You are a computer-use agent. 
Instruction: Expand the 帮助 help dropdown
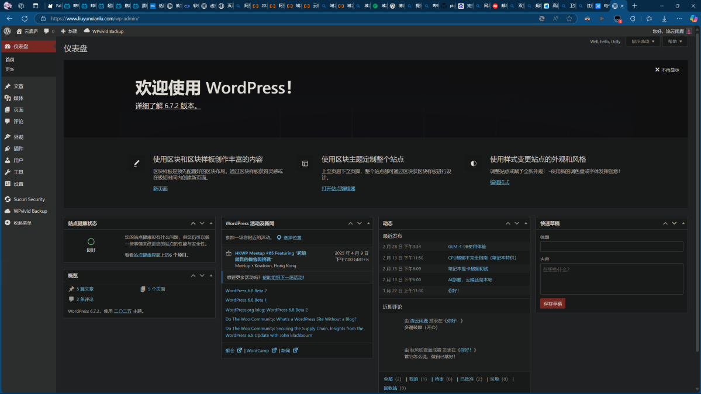(x=675, y=42)
